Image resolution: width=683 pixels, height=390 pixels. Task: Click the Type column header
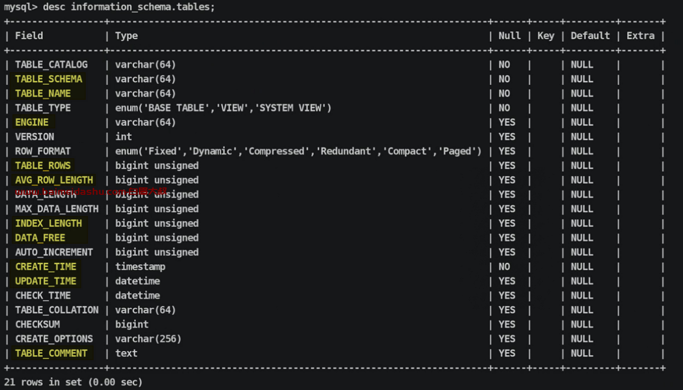(127, 36)
